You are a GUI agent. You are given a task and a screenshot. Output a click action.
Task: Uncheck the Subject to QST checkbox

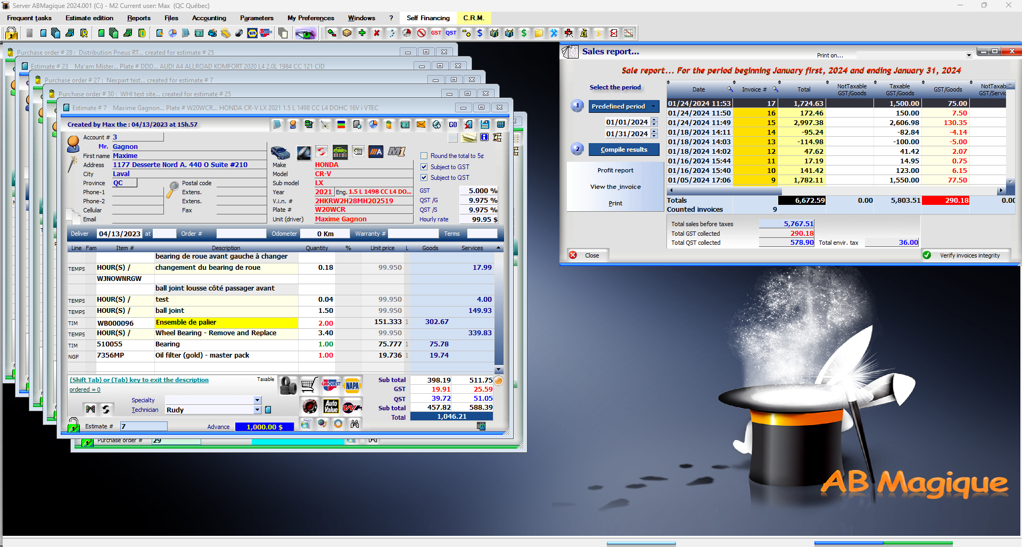coord(424,177)
